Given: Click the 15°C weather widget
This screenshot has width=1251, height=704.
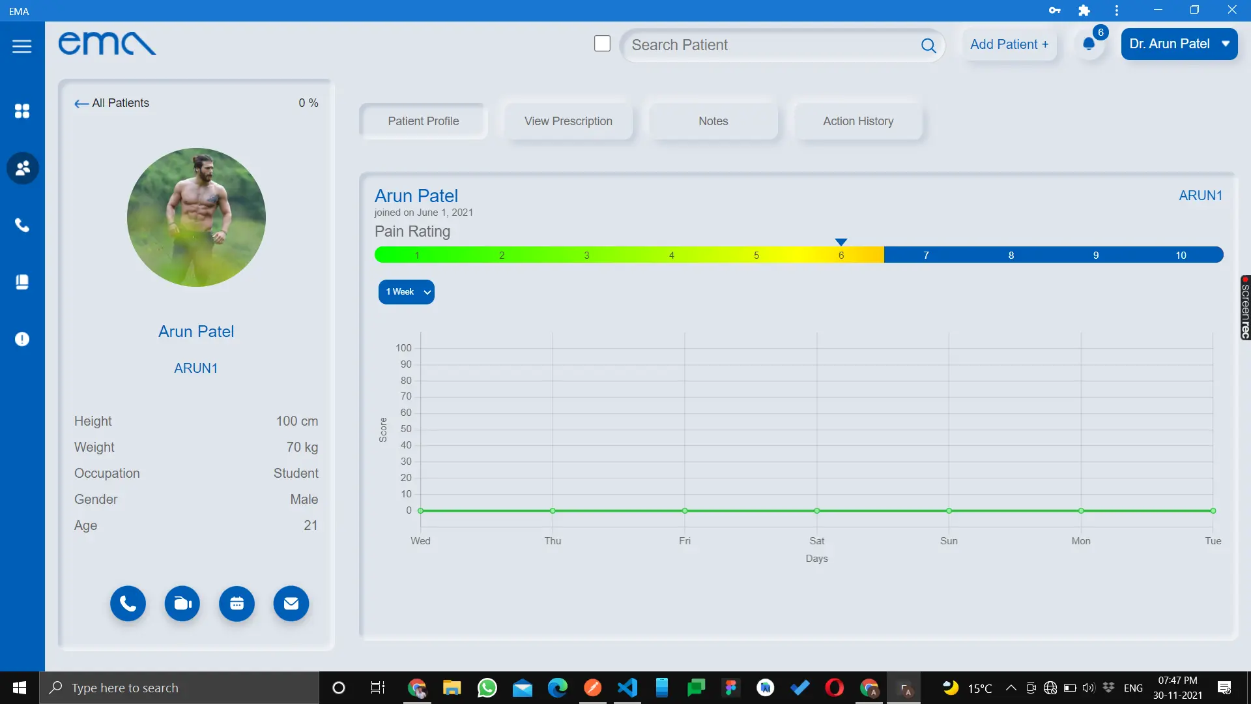Looking at the screenshot, I should tap(968, 688).
